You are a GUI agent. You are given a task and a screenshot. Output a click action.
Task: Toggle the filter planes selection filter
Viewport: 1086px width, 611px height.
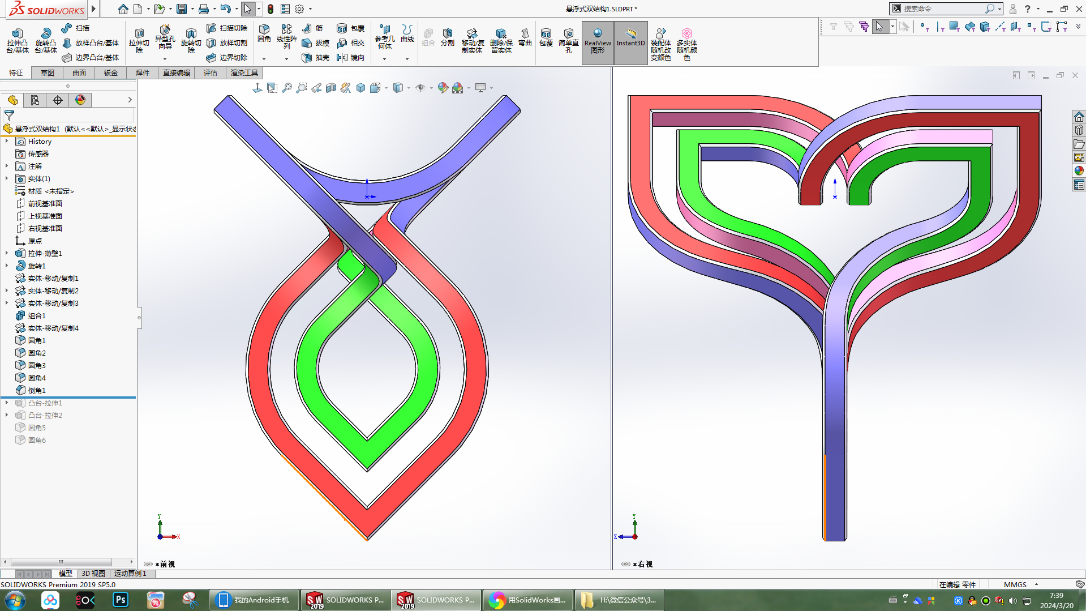pyautogui.click(x=1016, y=27)
